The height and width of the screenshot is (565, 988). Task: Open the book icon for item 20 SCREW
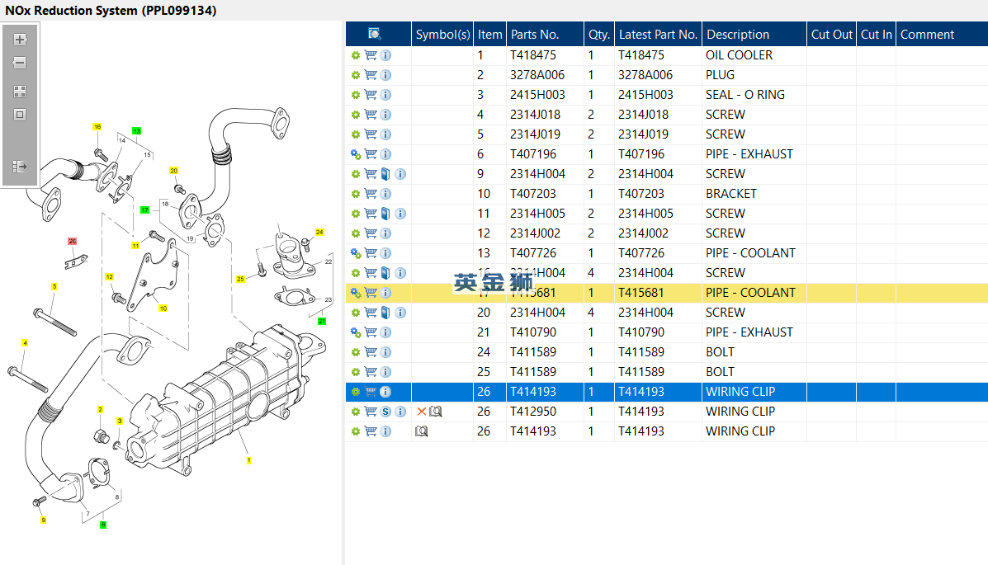coord(385,313)
